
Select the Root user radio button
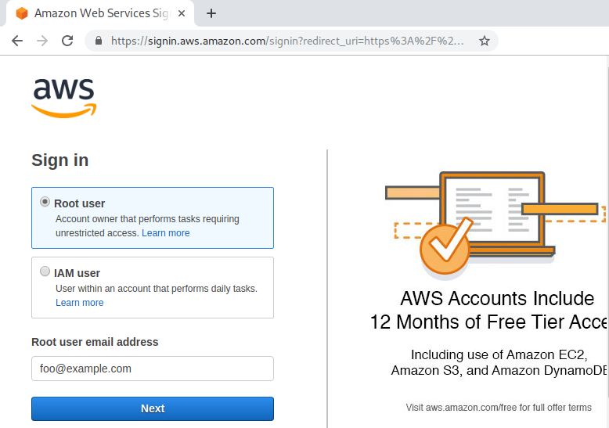(45, 202)
